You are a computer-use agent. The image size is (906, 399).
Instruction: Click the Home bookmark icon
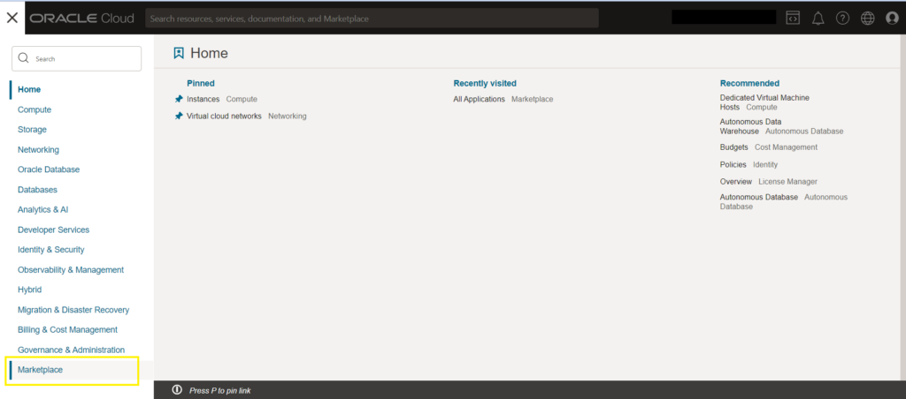pos(179,54)
